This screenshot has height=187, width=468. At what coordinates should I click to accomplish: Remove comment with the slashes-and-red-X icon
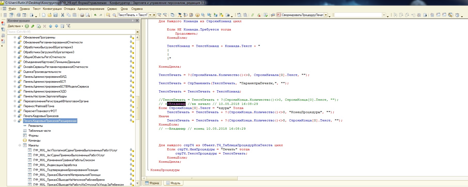(259, 15)
